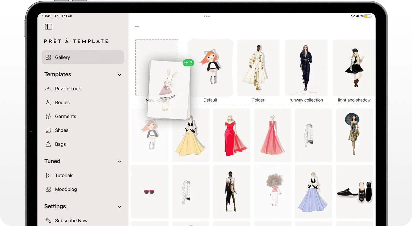Click the Gallery grid icon
412x226 pixels.
pos(48,57)
